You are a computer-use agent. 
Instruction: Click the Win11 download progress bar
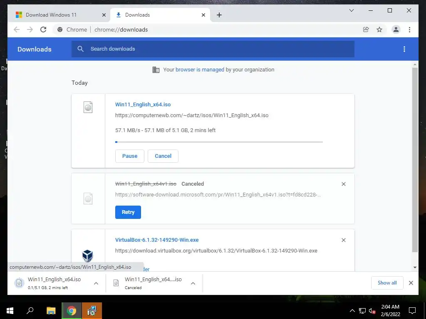click(219, 142)
